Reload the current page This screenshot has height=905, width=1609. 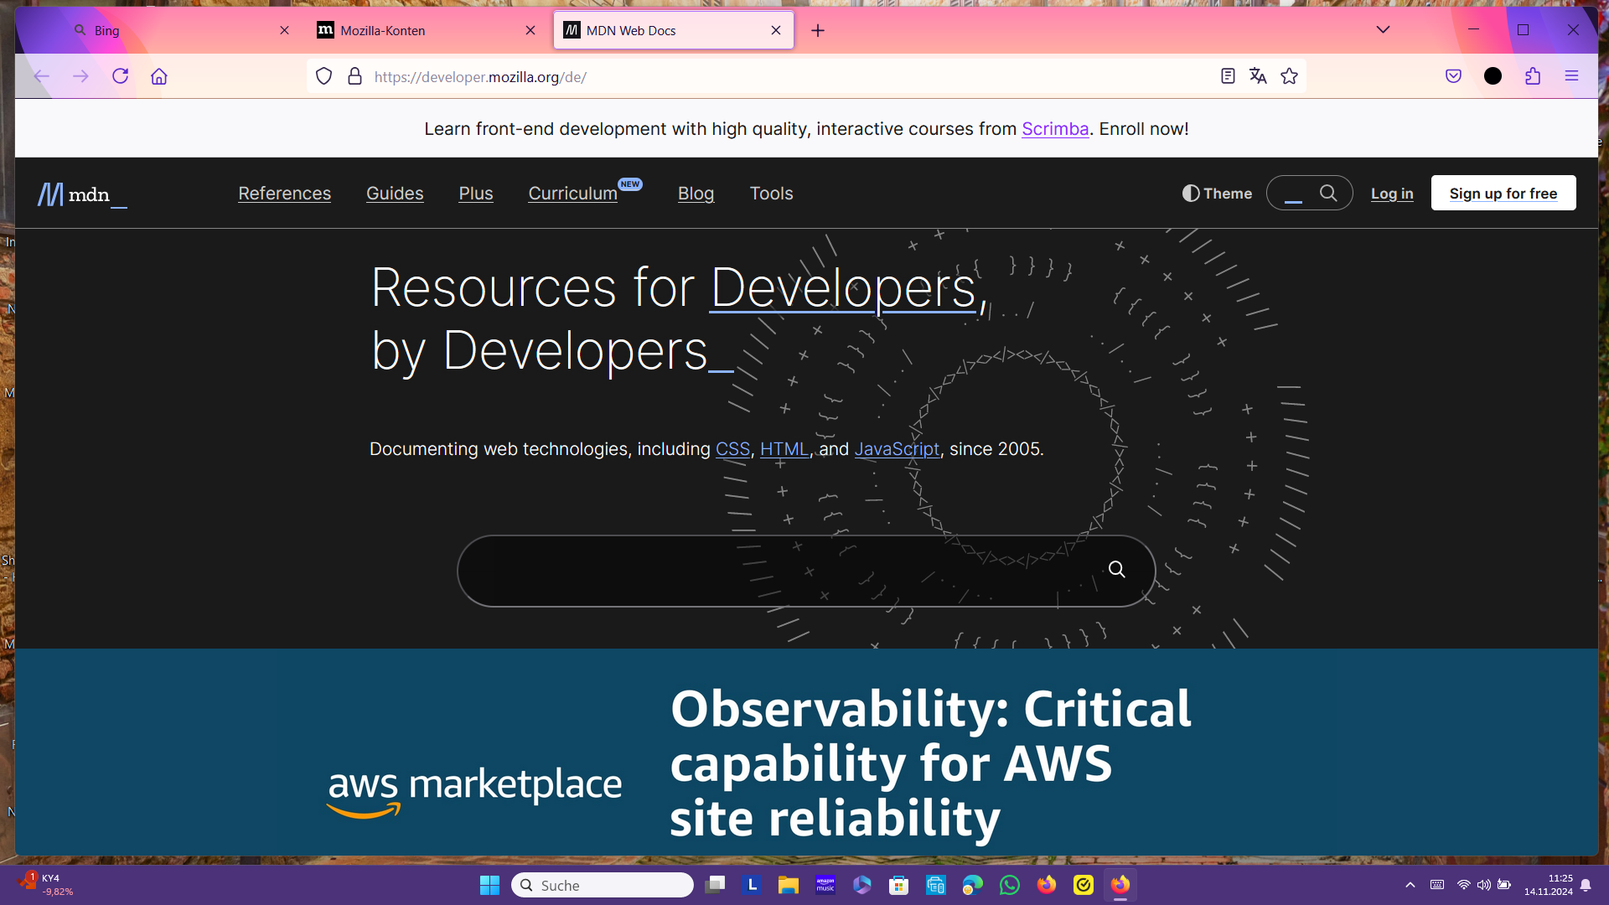pos(120,76)
